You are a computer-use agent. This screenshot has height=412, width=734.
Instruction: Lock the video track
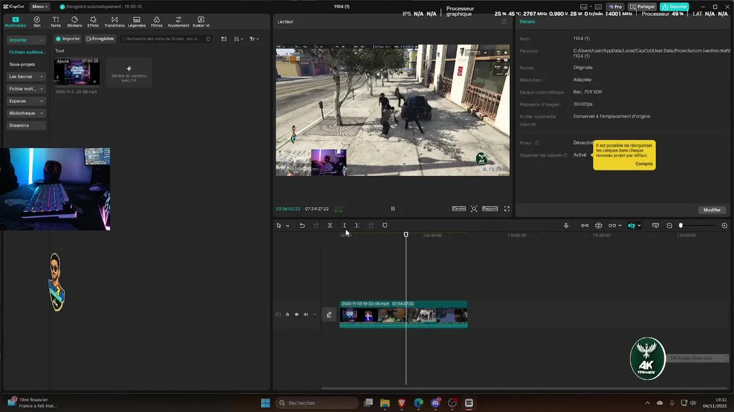coord(287,314)
